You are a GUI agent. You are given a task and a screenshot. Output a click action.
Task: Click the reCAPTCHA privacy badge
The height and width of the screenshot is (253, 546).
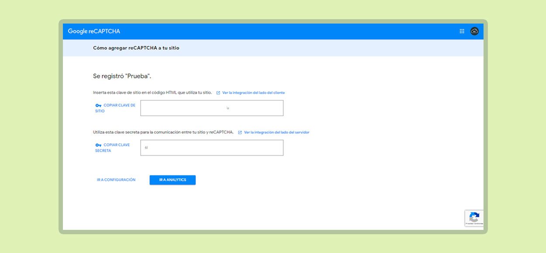tap(474, 218)
